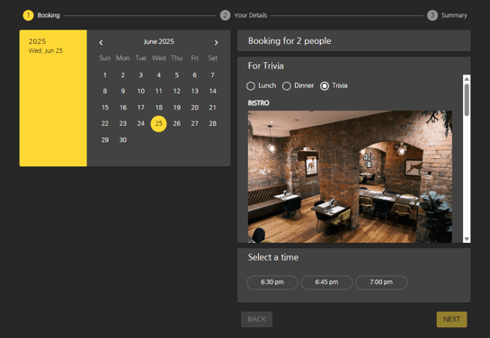Select June 23 on the calendar
This screenshot has height=338, width=490.
123,124
